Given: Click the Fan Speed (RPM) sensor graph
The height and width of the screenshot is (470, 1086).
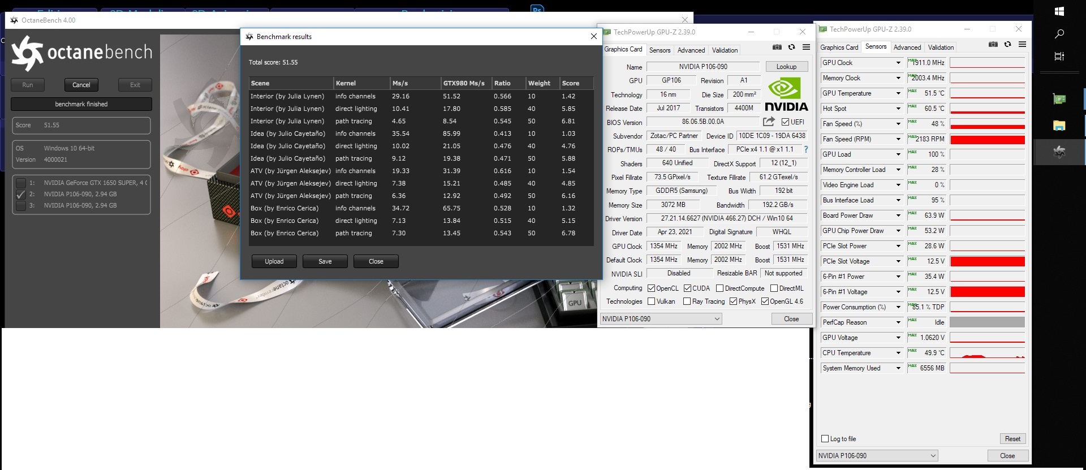Looking at the screenshot, I should pyautogui.click(x=988, y=139).
